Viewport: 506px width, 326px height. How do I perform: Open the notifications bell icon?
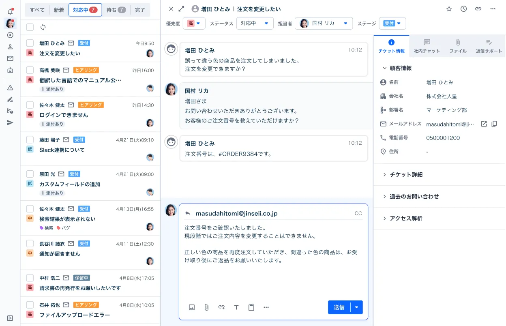tap(10, 11)
